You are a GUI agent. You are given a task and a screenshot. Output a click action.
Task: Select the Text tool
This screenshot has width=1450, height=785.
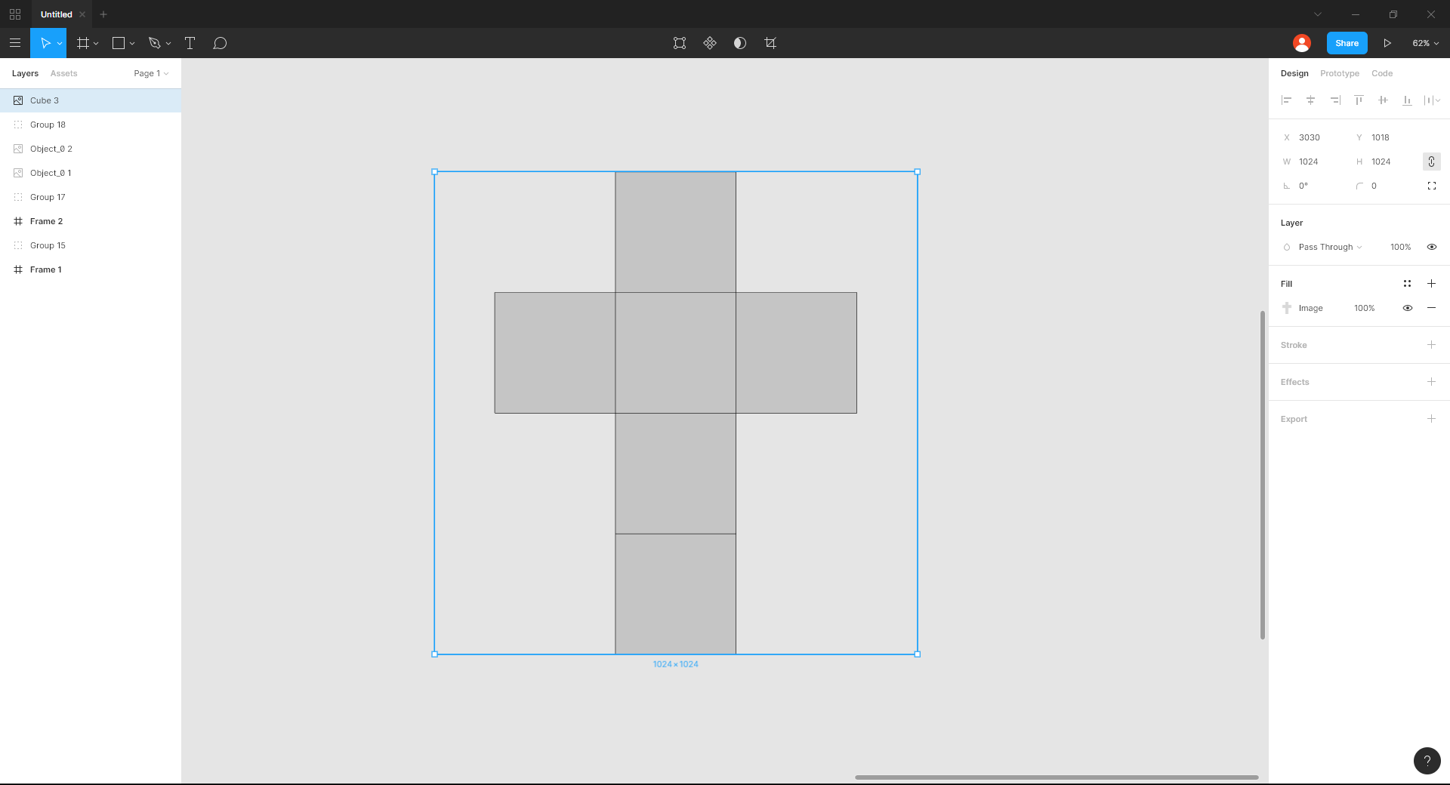(x=190, y=43)
